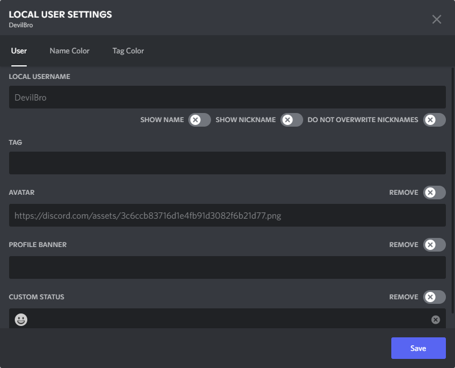The height and width of the screenshot is (368, 455).
Task: Switch to the Name Color tab
Action: [x=69, y=51]
